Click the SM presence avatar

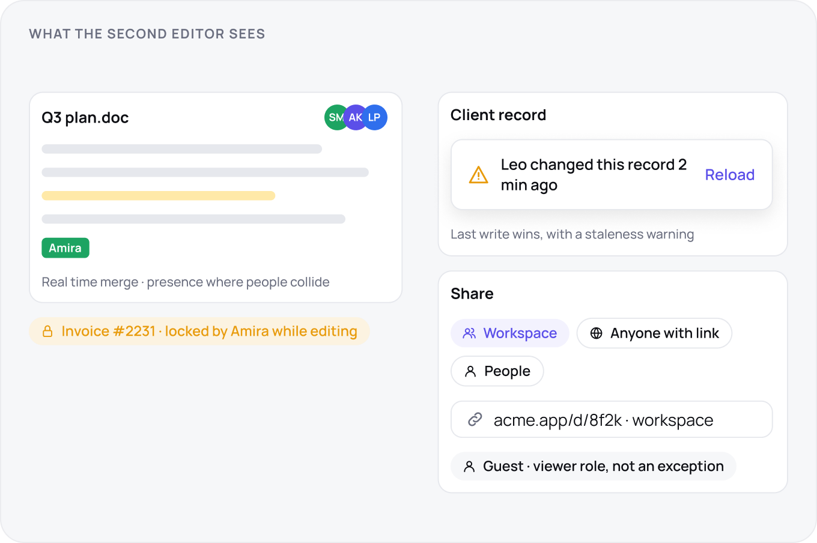coord(335,118)
